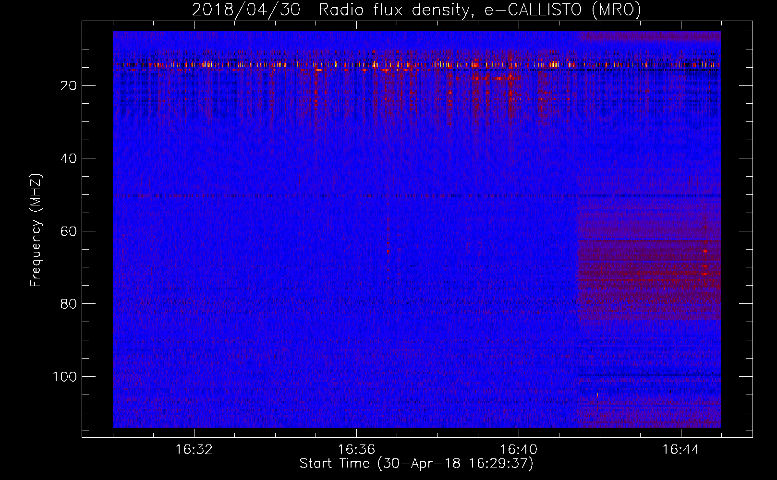Click the 'Start Time (30-Apr-18 16:29:37)' label

click(x=416, y=464)
